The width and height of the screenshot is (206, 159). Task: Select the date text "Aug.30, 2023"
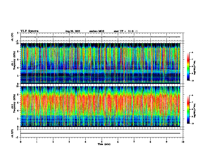point(73,31)
